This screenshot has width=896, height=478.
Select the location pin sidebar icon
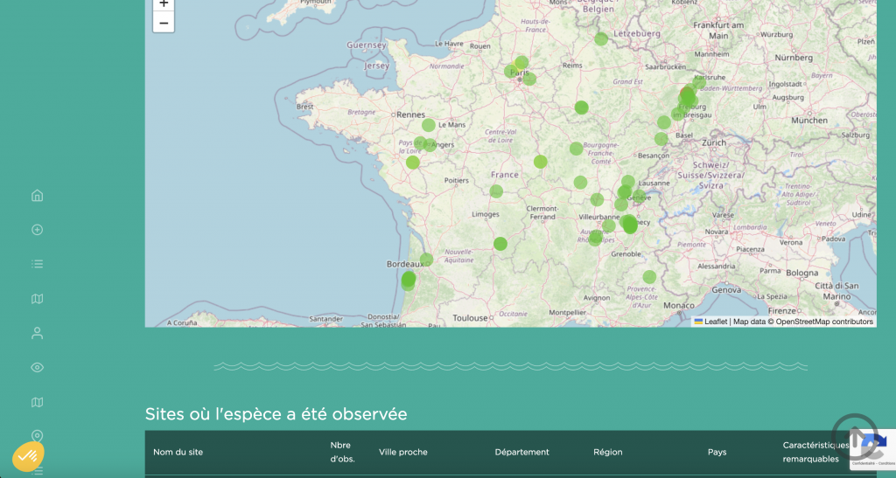(37, 435)
